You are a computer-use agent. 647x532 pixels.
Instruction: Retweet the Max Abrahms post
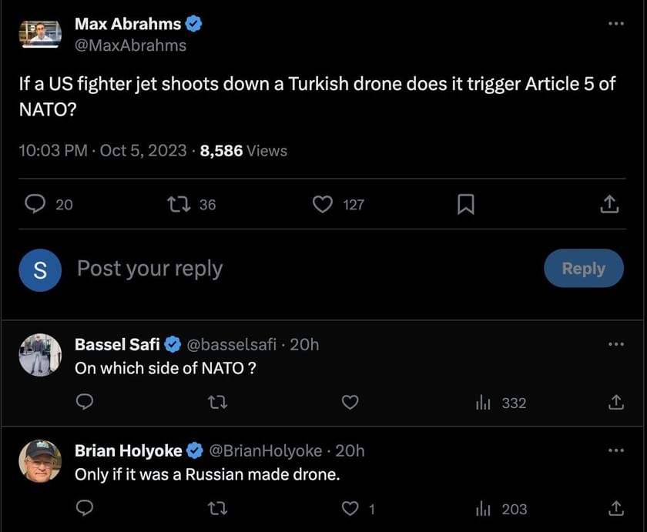pyautogui.click(x=178, y=204)
